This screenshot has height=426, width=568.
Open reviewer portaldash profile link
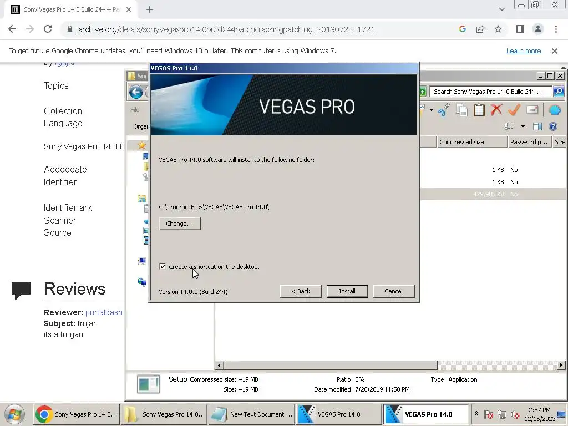click(x=104, y=312)
